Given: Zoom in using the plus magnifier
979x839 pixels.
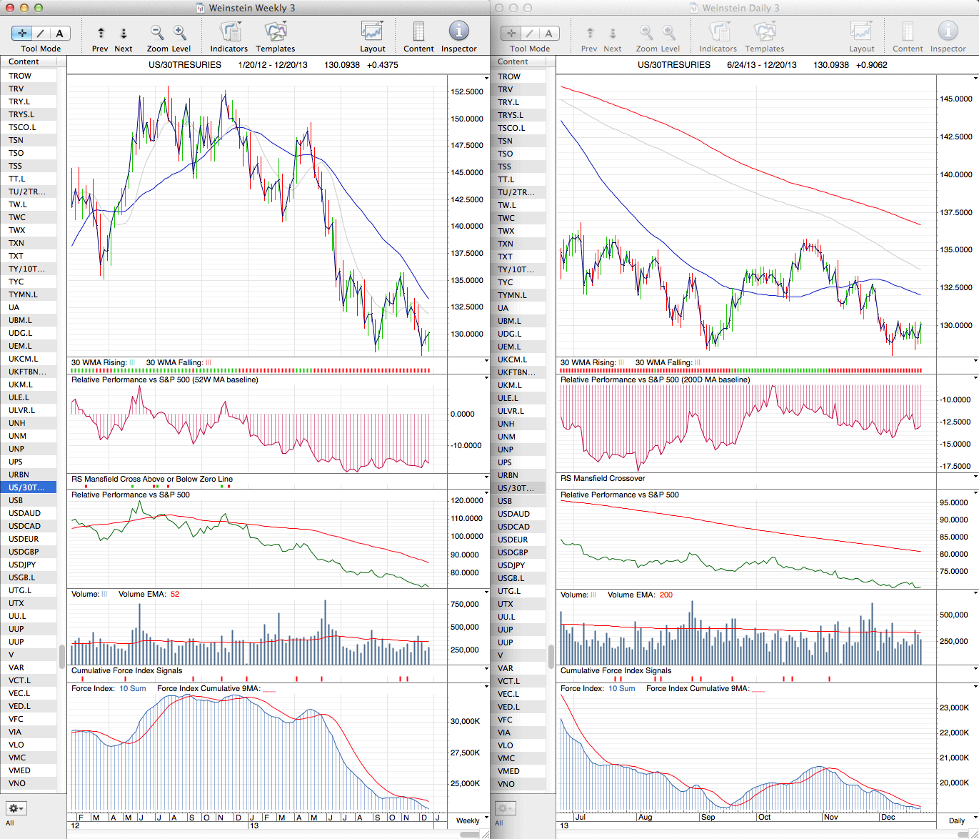Looking at the screenshot, I should point(180,32).
